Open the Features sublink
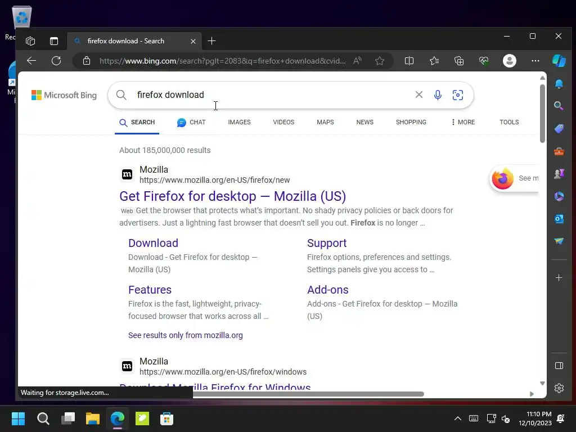This screenshot has width=576, height=432. (150, 290)
